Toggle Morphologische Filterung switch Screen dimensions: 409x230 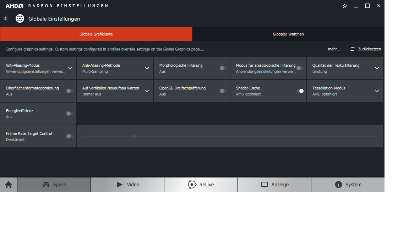coord(223,68)
